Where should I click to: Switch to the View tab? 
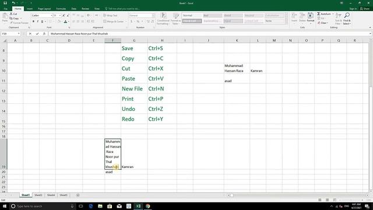[97, 9]
